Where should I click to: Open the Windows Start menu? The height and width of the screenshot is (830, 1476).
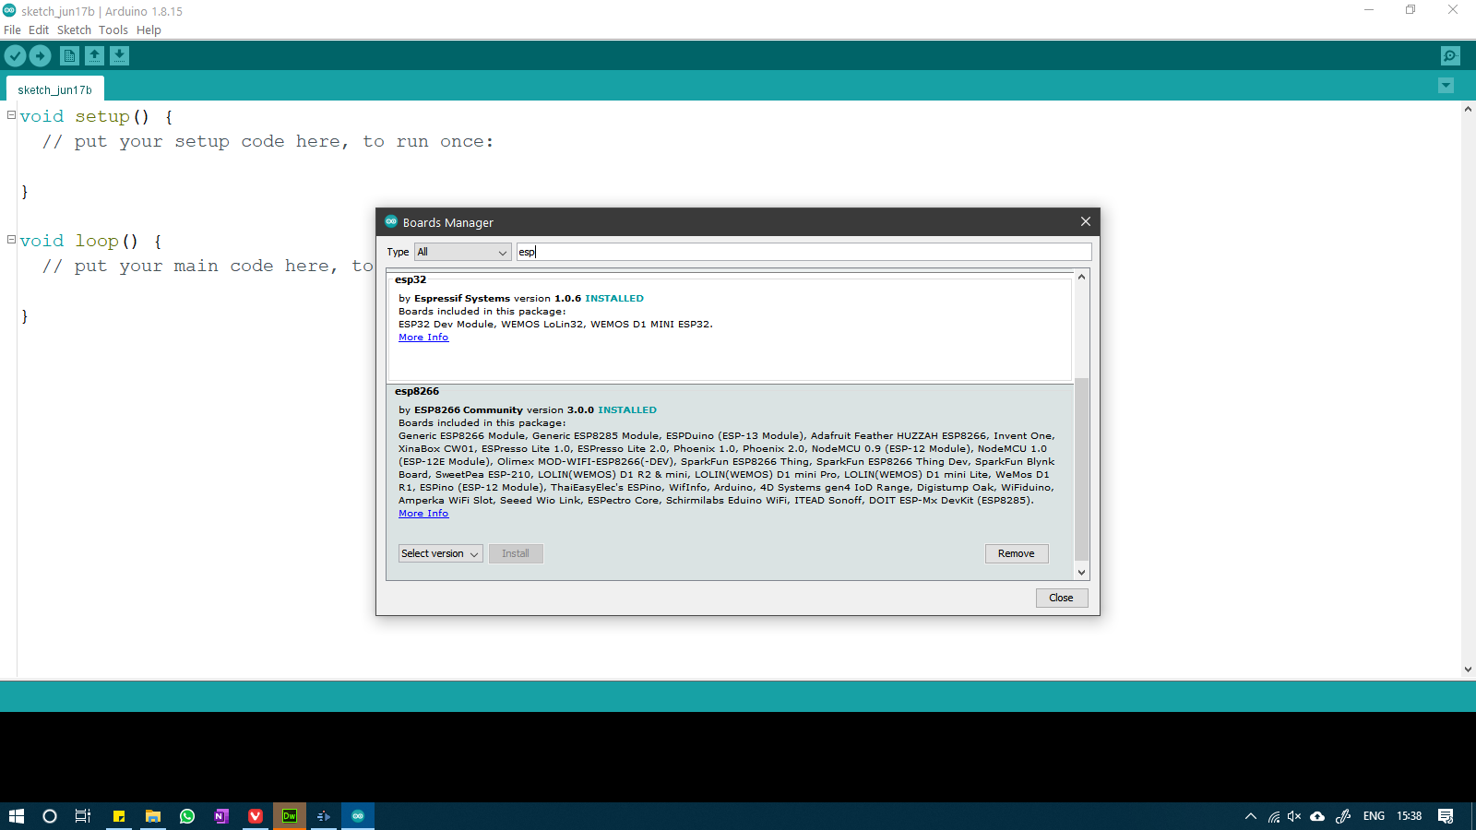pyautogui.click(x=17, y=816)
